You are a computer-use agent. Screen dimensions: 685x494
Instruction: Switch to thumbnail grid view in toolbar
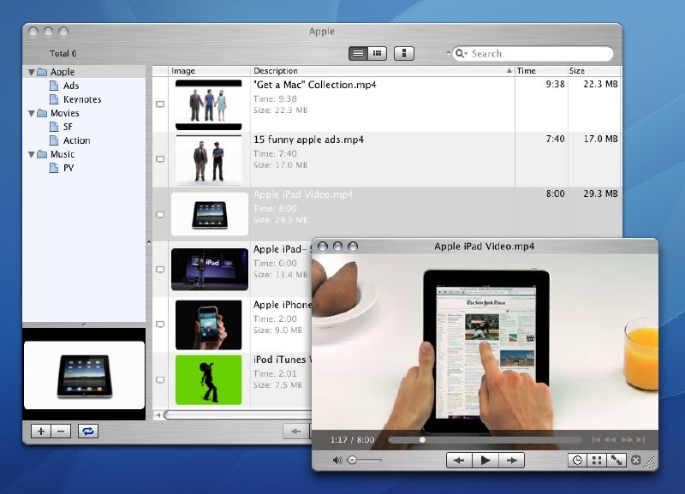pyautogui.click(x=377, y=53)
